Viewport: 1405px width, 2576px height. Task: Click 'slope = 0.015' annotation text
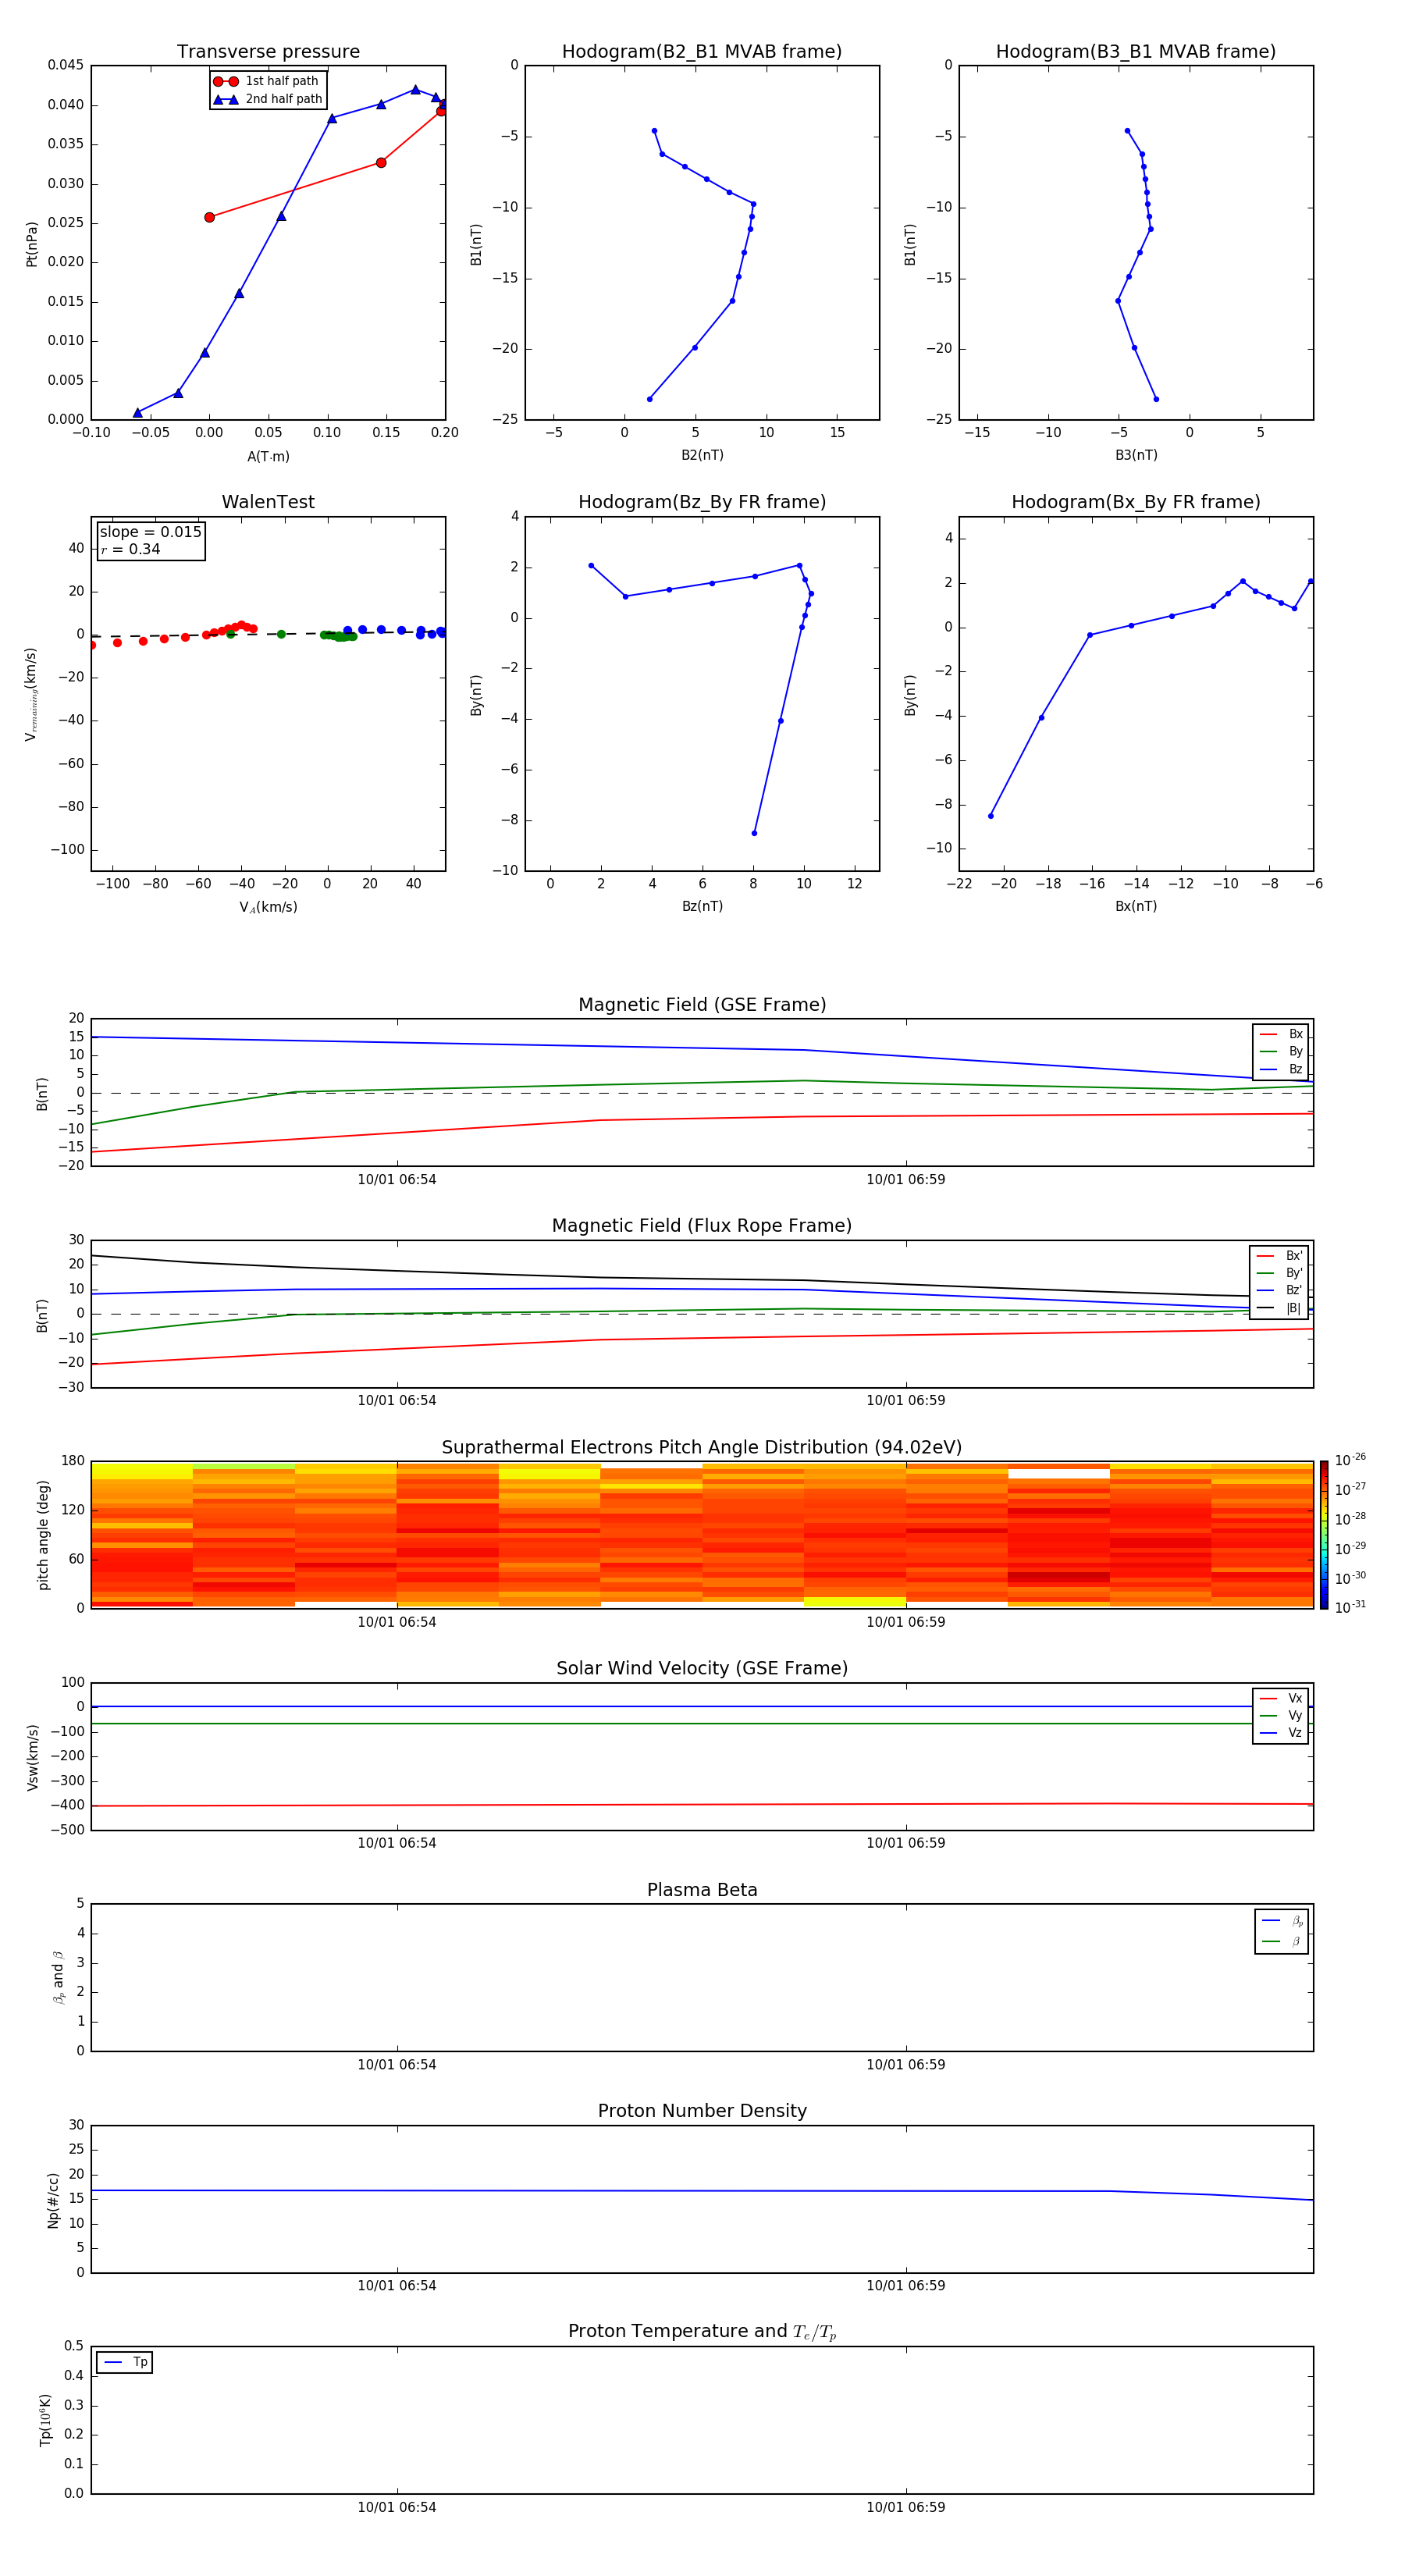pyautogui.click(x=150, y=532)
